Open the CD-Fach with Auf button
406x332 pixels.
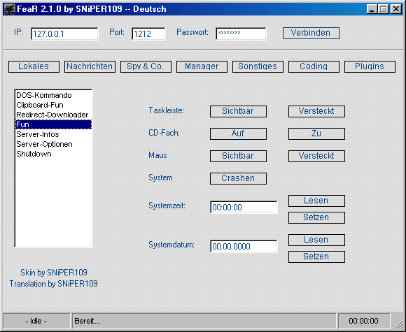tap(238, 133)
